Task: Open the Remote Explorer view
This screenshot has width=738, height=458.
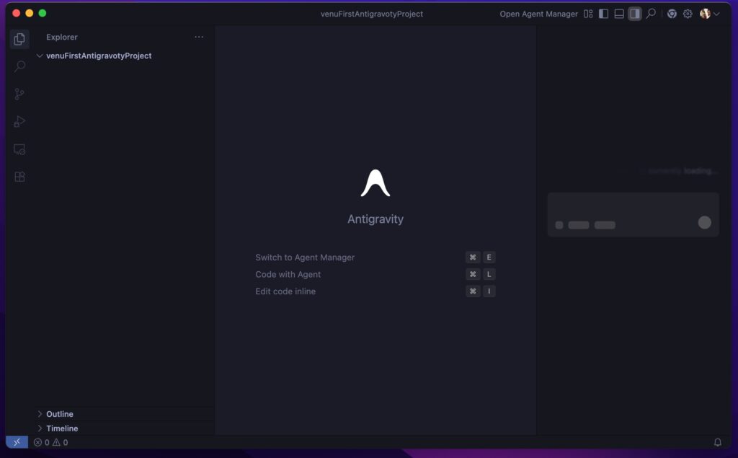Action: [x=19, y=149]
